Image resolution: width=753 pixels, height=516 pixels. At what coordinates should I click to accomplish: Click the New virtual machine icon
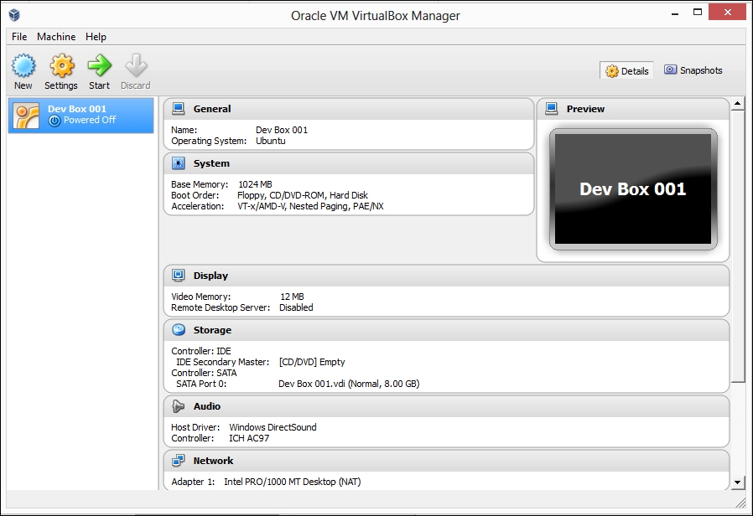tap(23, 66)
